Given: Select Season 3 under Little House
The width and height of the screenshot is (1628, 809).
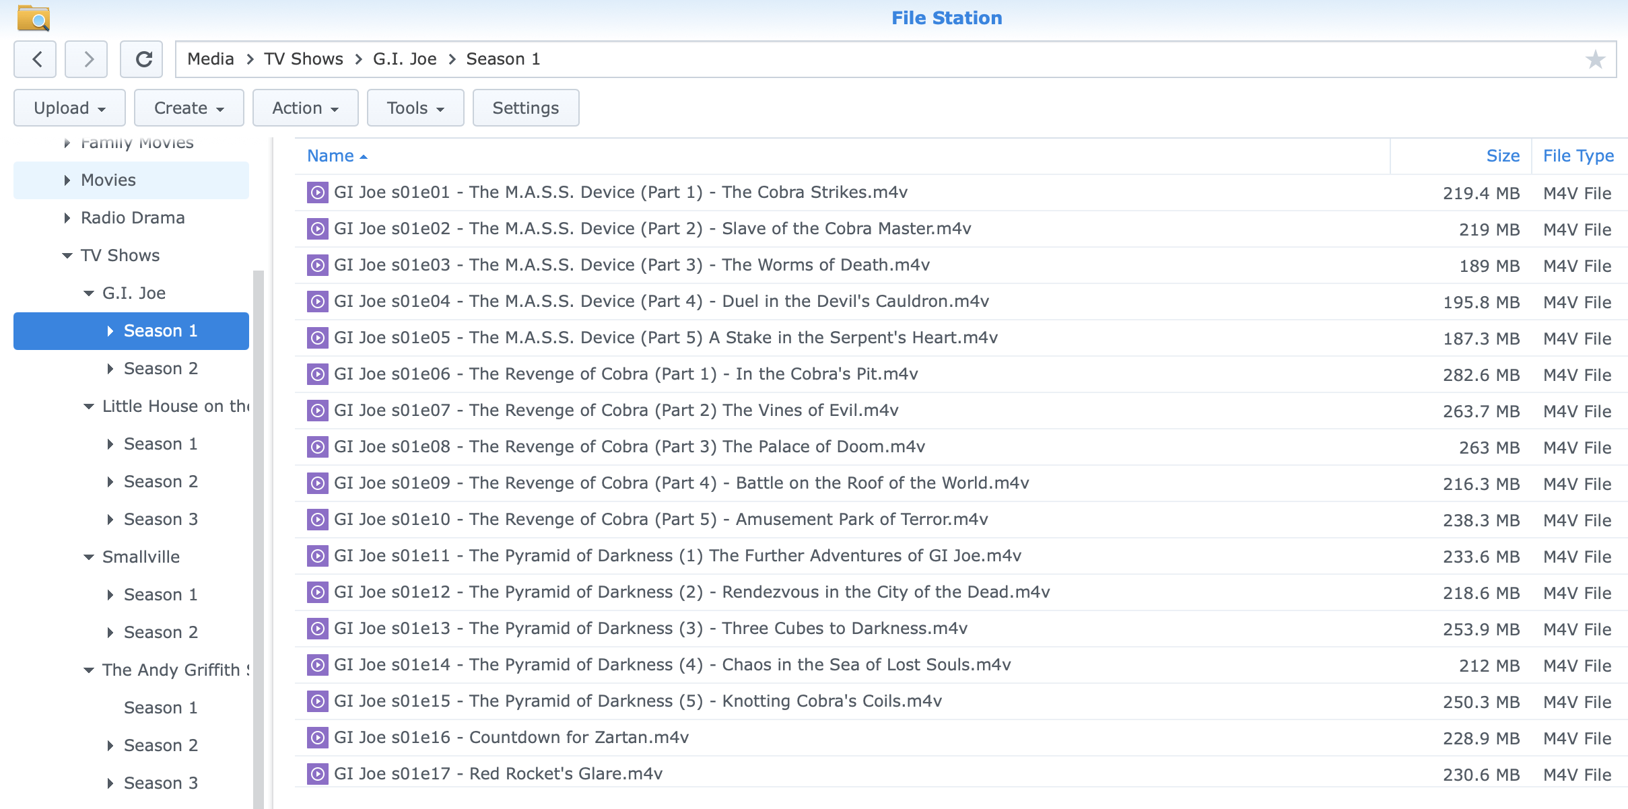Looking at the screenshot, I should [x=161, y=520].
